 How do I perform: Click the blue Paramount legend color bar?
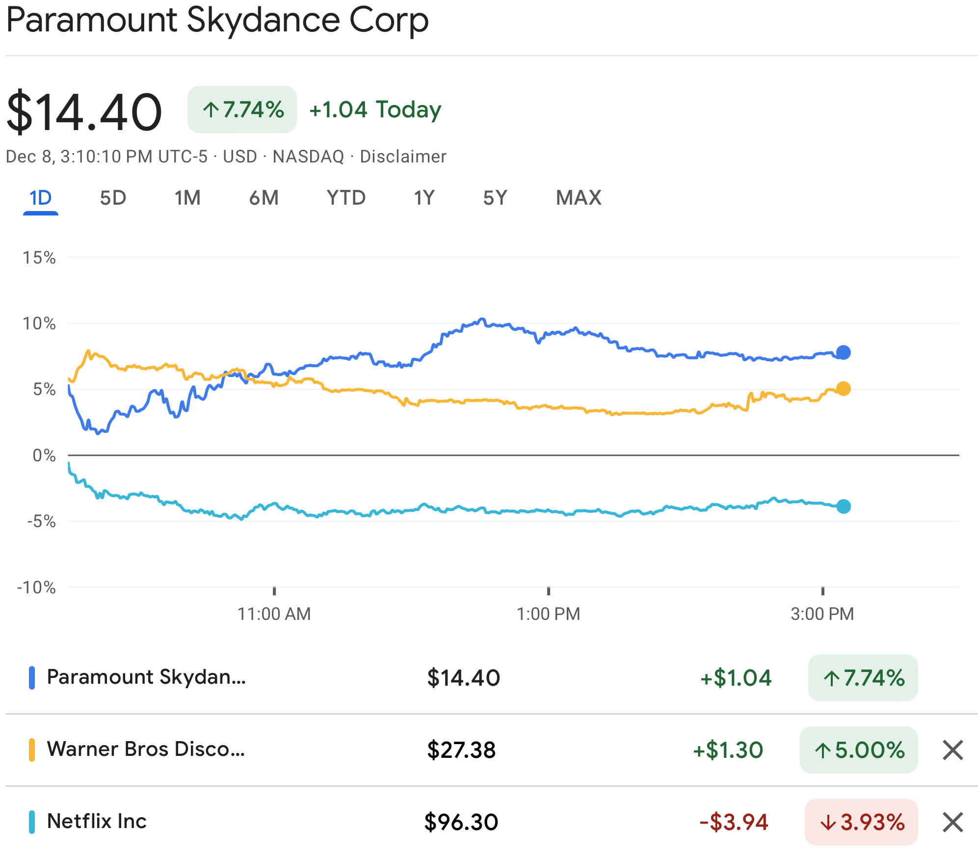point(32,678)
